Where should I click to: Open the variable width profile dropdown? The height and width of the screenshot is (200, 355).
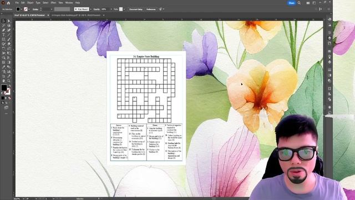pos(62,9)
